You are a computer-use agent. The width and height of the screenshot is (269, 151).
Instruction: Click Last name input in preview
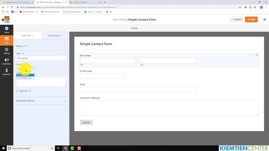(x=168, y=60)
